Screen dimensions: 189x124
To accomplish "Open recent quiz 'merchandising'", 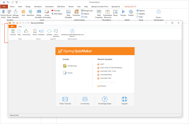I will [x=104, y=74].
